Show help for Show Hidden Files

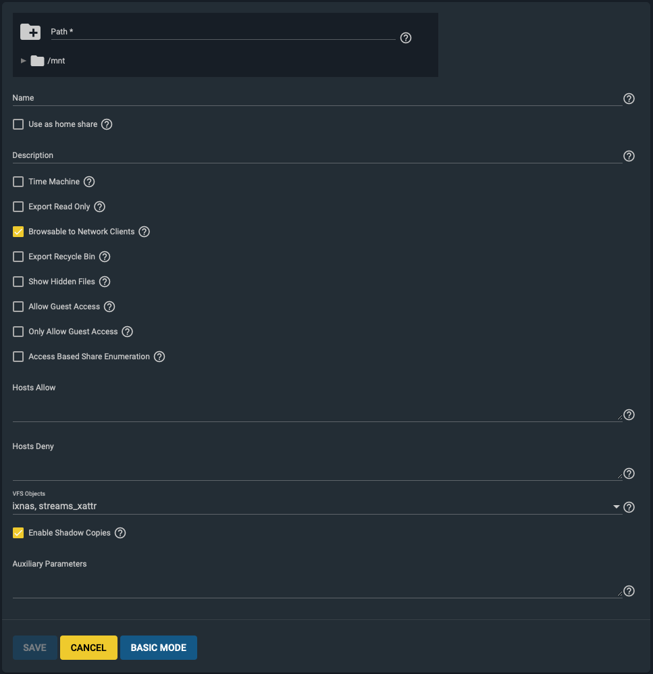point(105,282)
